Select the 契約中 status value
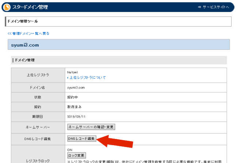 73,98
